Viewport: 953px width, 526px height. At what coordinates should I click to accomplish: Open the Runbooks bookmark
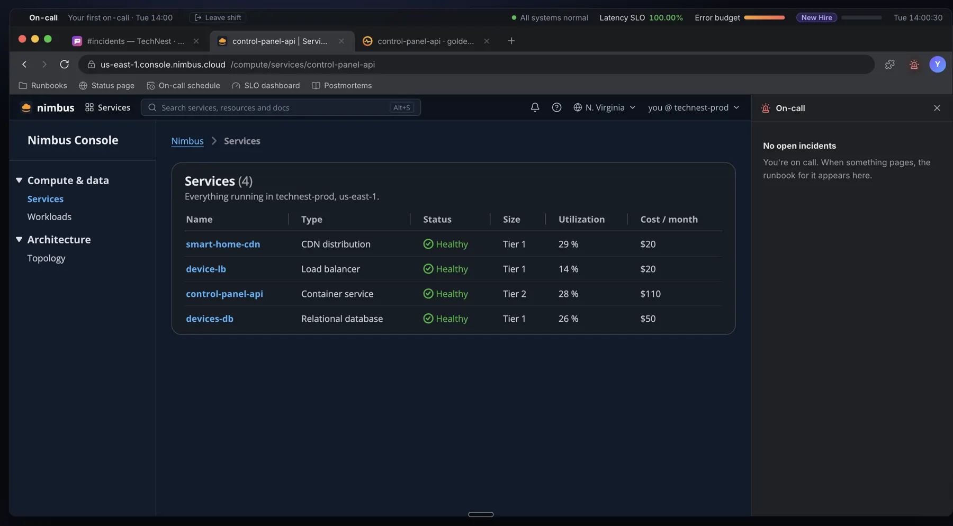click(x=43, y=85)
